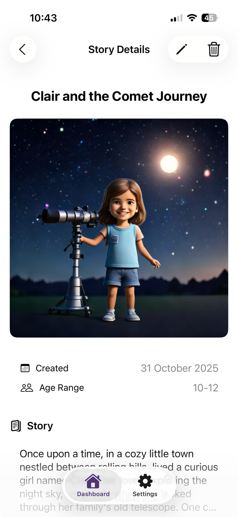Delete the story using the trash icon
238x517 pixels.
pos(214,49)
